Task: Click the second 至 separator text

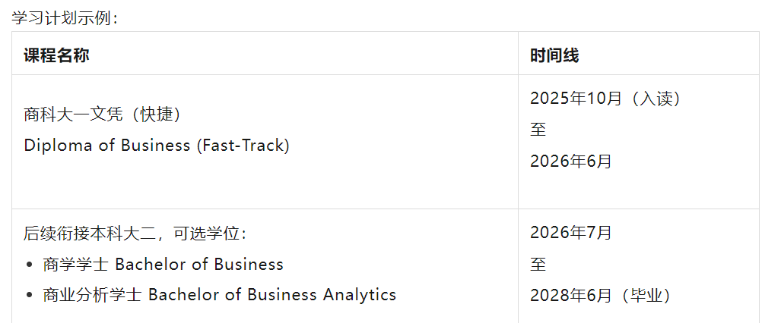Action: [x=538, y=265]
